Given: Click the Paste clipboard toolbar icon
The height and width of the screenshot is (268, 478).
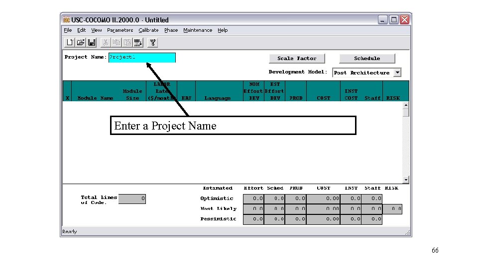Looking at the screenshot, I should 127,43.
